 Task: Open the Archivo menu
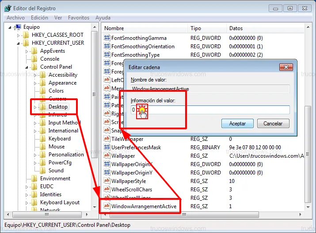[15, 18]
